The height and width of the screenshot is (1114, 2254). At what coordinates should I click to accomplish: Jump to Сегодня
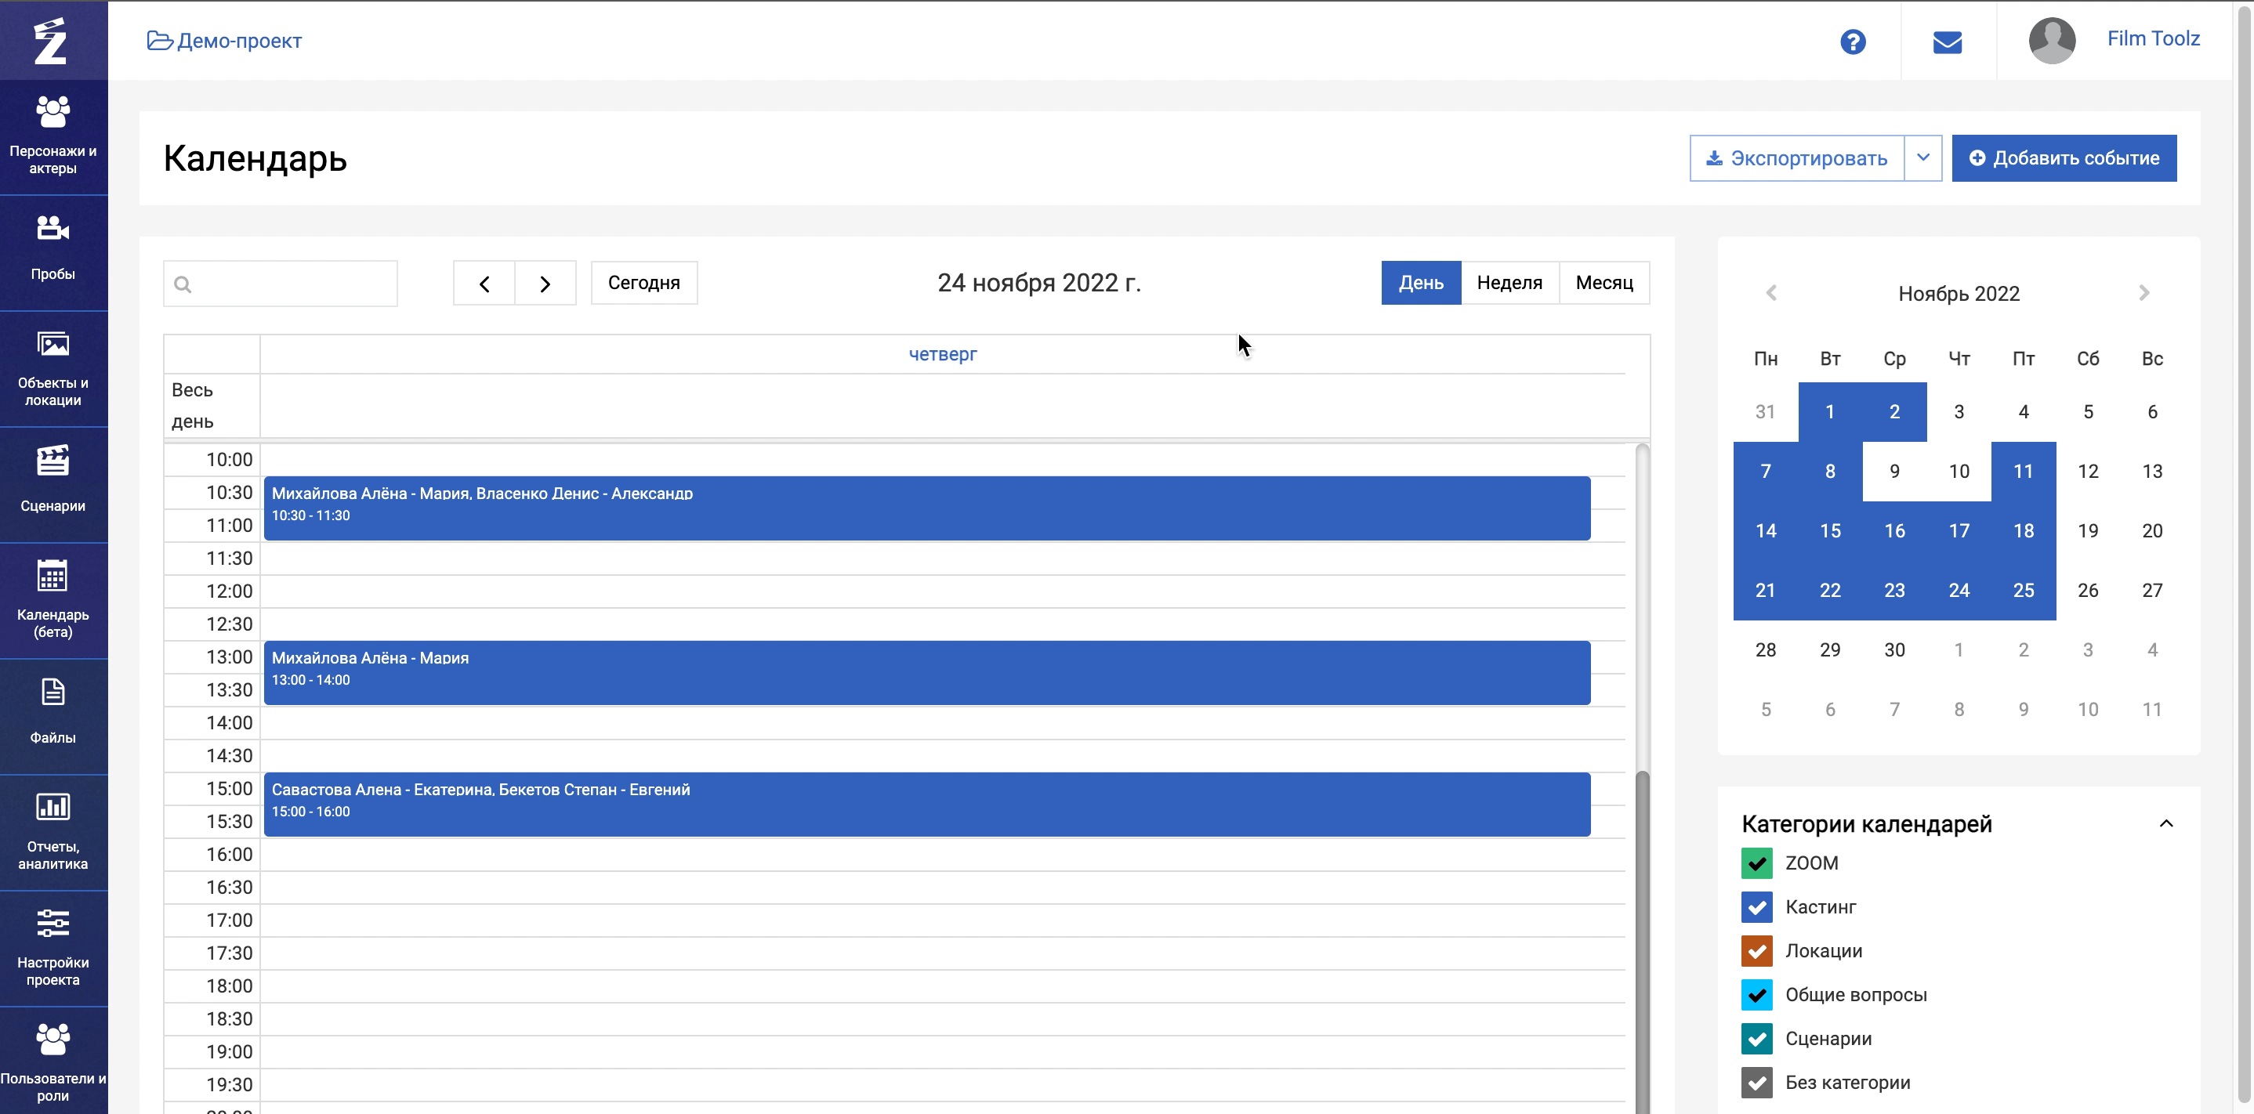point(644,284)
